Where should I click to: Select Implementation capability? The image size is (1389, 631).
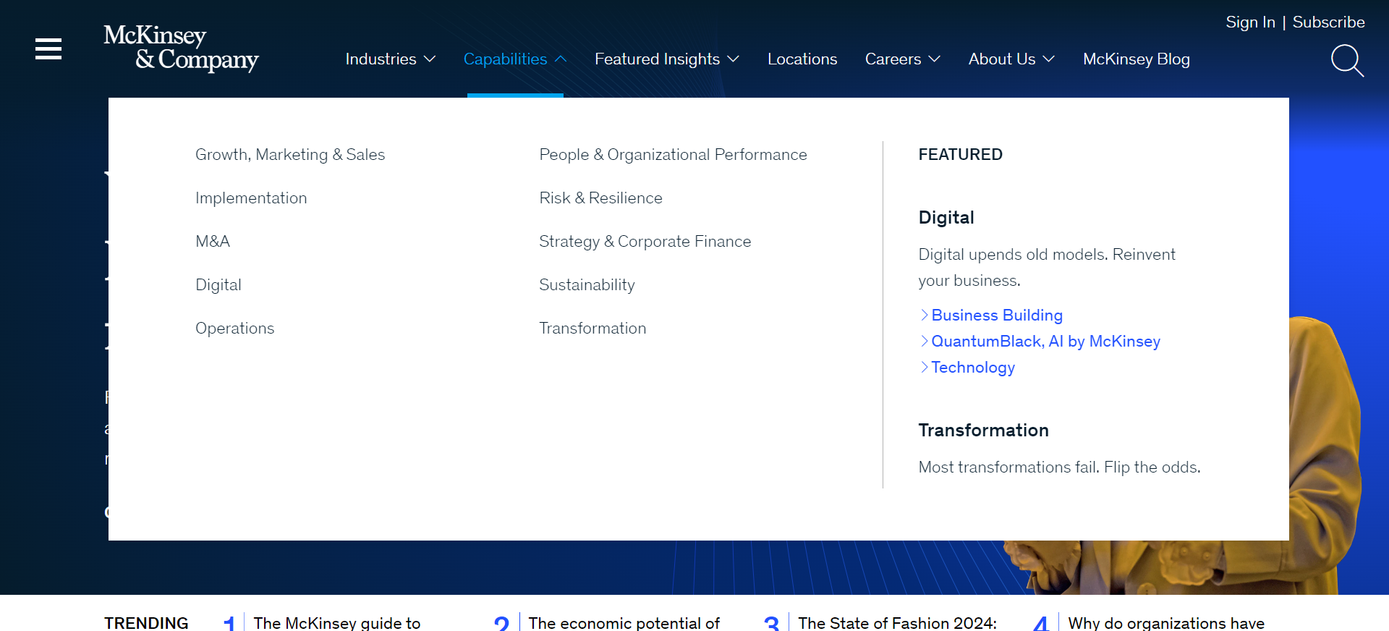point(251,198)
